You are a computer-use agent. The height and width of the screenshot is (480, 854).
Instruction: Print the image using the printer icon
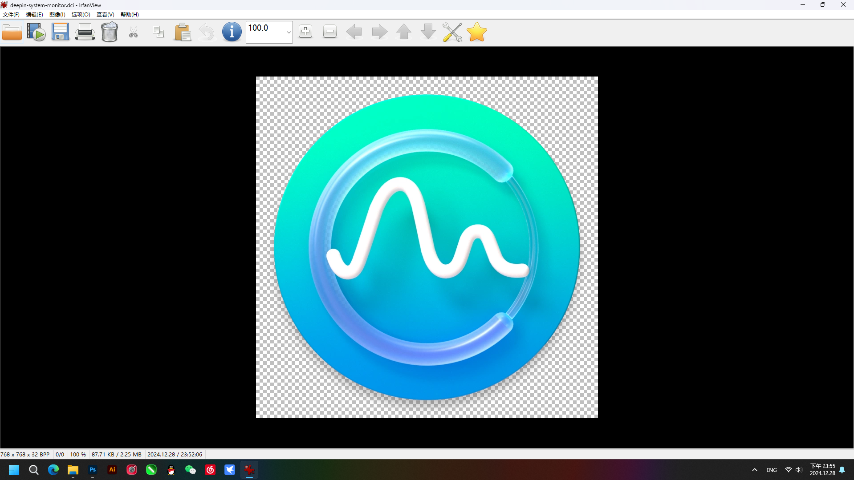[x=85, y=32]
